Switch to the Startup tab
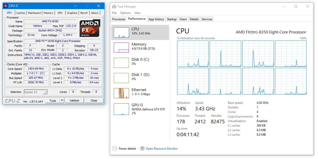The height and width of the screenshot is (159, 318). (x=172, y=19)
